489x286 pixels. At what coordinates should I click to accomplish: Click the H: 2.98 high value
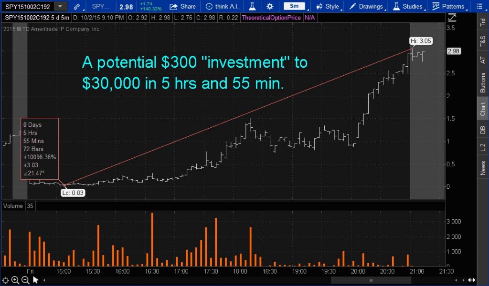pyautogui.click(x=160, y=18)
